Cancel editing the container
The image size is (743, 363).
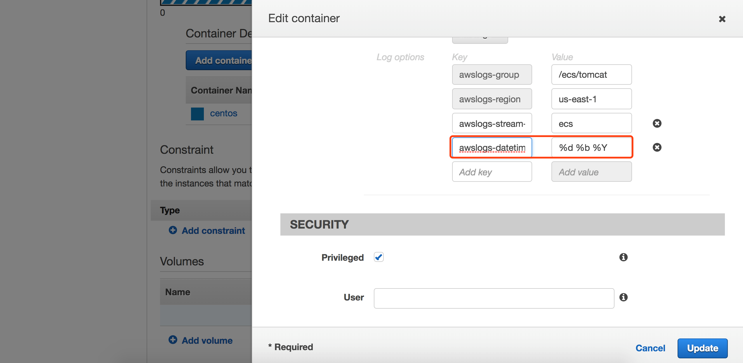pos(650,348)
